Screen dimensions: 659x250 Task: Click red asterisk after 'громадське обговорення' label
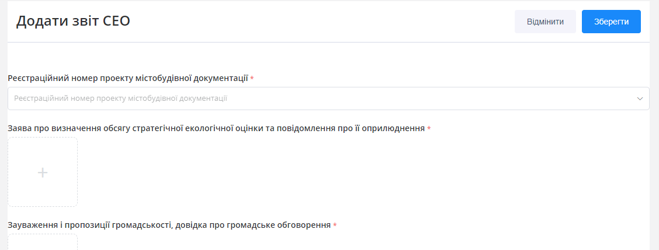pos(335,225)
